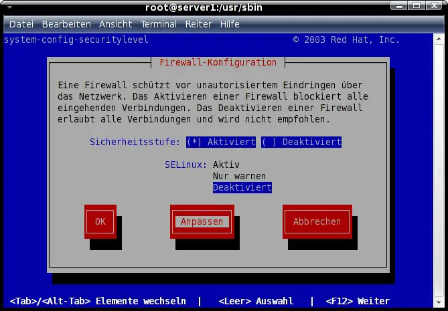Open the Bearbeiten menu
This screenshot has width=448, height=311.
[x=66, y=24]
